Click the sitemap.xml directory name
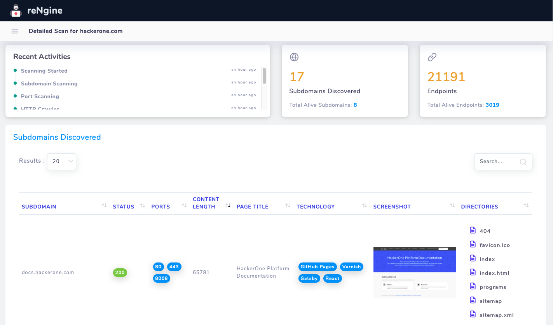This screenshot has height=325, width=553. (497, 315)
